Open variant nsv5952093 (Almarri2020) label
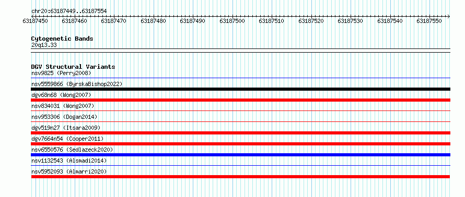Image resolution: width=465 pixels, height=197 pixels. pyautogui.click(x=69, y=171)
